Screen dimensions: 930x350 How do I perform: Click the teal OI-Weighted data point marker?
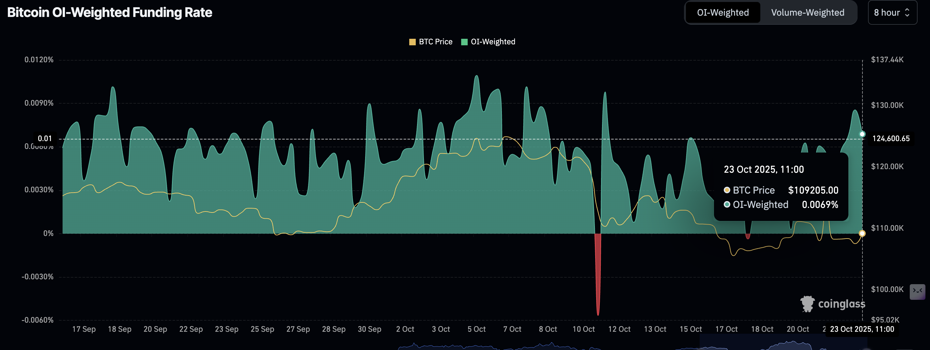[x=862, y=134]
